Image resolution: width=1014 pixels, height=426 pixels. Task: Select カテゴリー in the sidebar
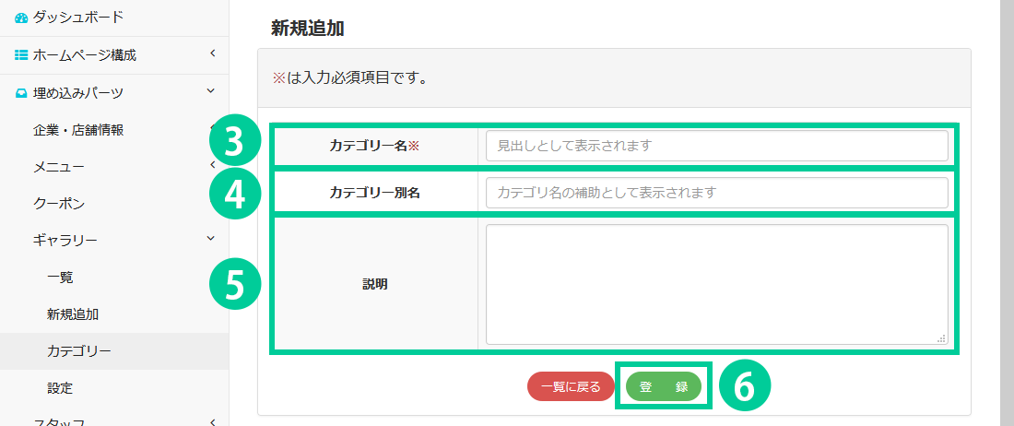tap(79, 351)
